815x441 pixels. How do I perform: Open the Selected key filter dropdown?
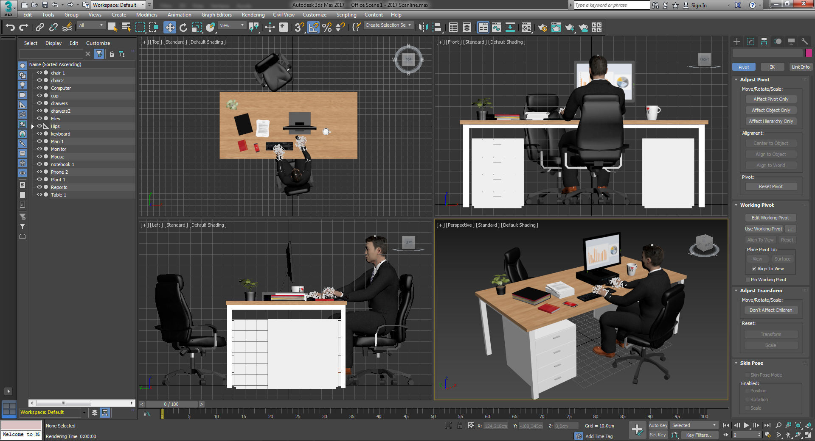tap(694, 425)
